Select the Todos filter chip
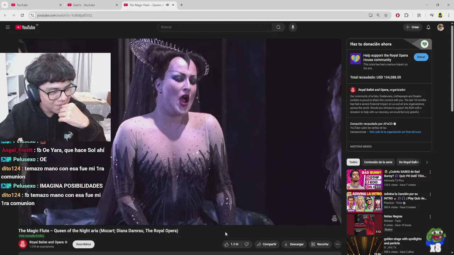Screen dimensions: 454x255 click(353, 162)
